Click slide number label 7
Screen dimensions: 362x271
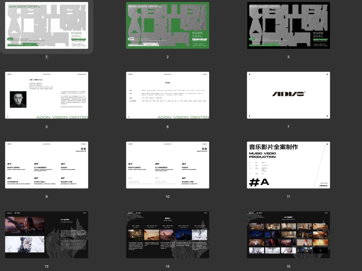(x=289, y=127)
